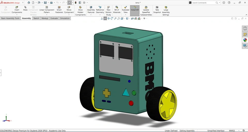The height and width of the screenshot is (132, 248).
Task: Click MMGS unit text in status bar
Action: pos(232,131)
